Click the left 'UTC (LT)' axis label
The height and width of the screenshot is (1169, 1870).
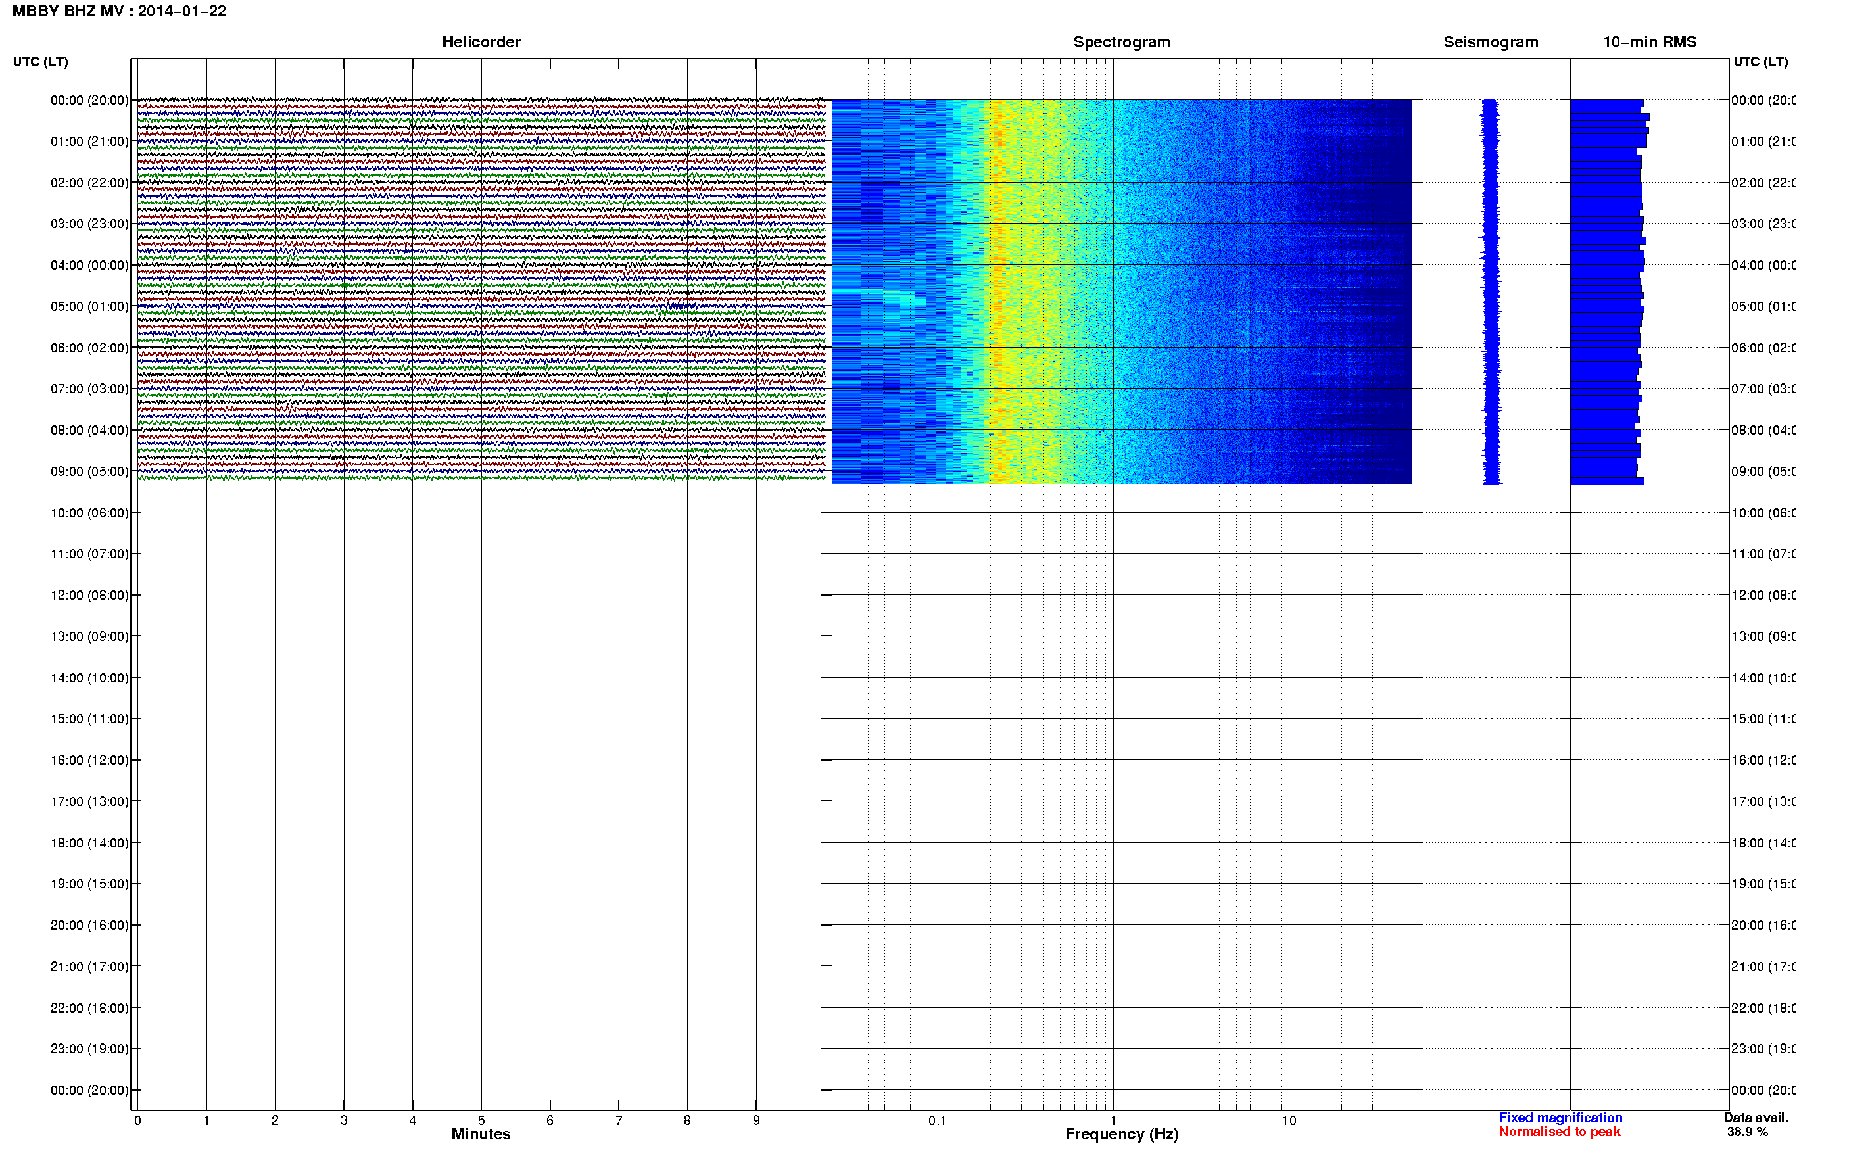(40, 62)
